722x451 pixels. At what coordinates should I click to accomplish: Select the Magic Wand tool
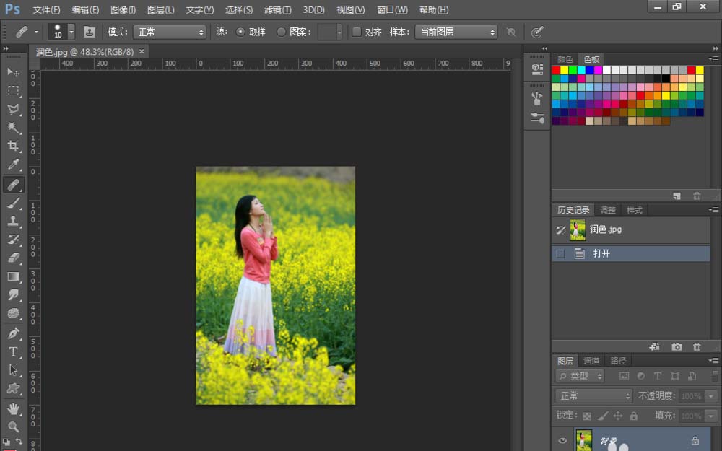click(x=14, y=128)
